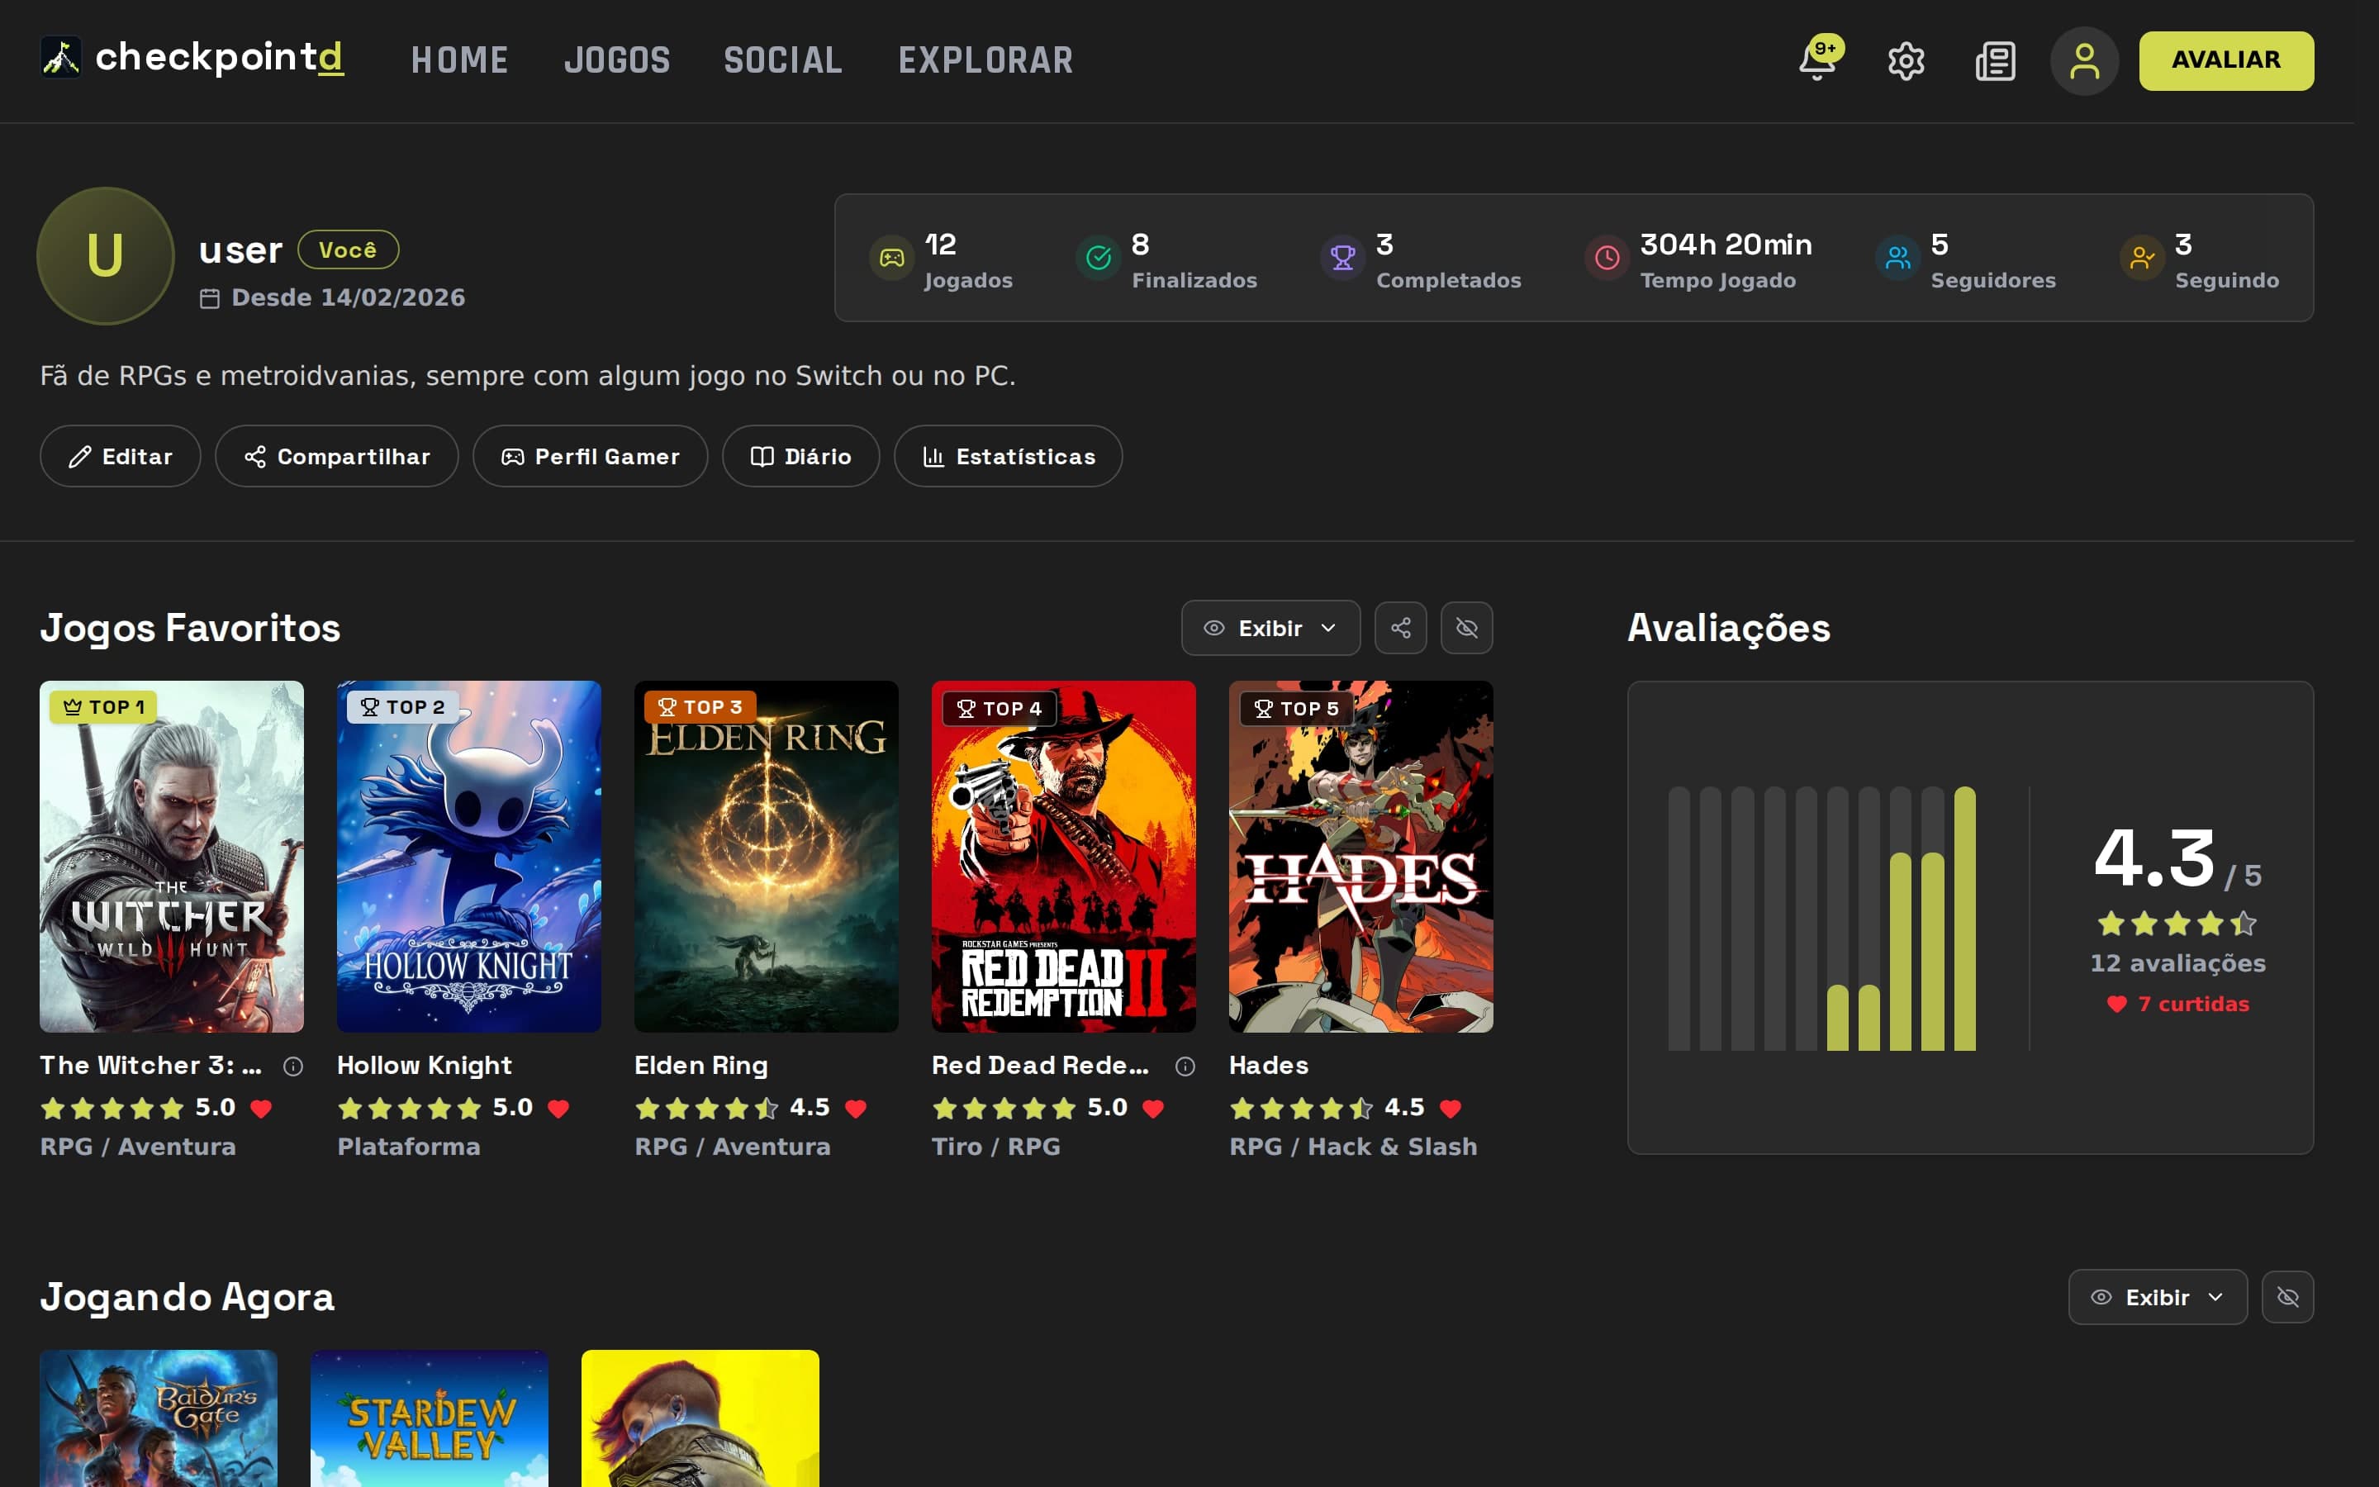Screen dimensions: 2379x1487
Task: Toggle the heart on Hollow Knight
Action: click(558, 1109)
